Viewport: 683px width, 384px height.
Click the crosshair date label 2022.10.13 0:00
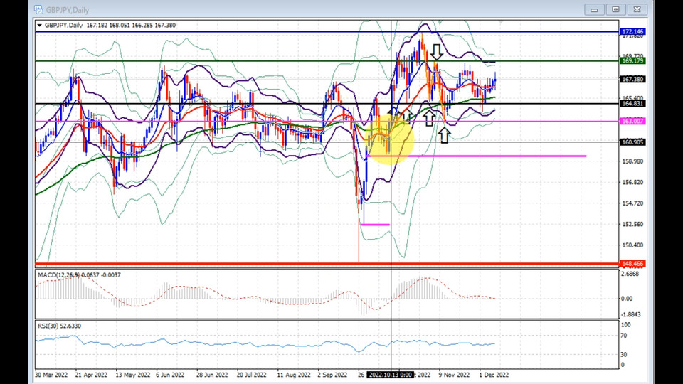[x=391, y=375]
